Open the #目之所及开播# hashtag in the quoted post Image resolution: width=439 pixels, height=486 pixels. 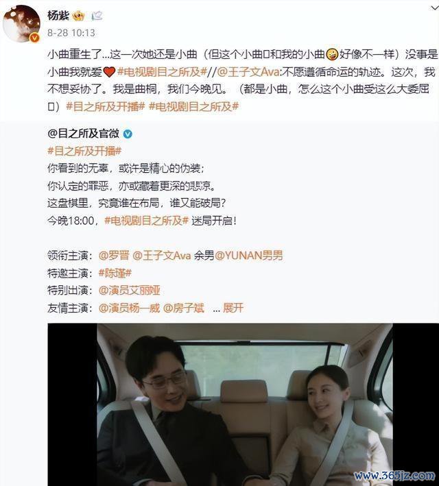pyautogui.click(x=84, y=151)
